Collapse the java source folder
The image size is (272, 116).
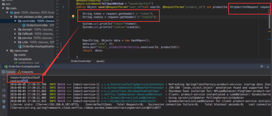[7, 13]
